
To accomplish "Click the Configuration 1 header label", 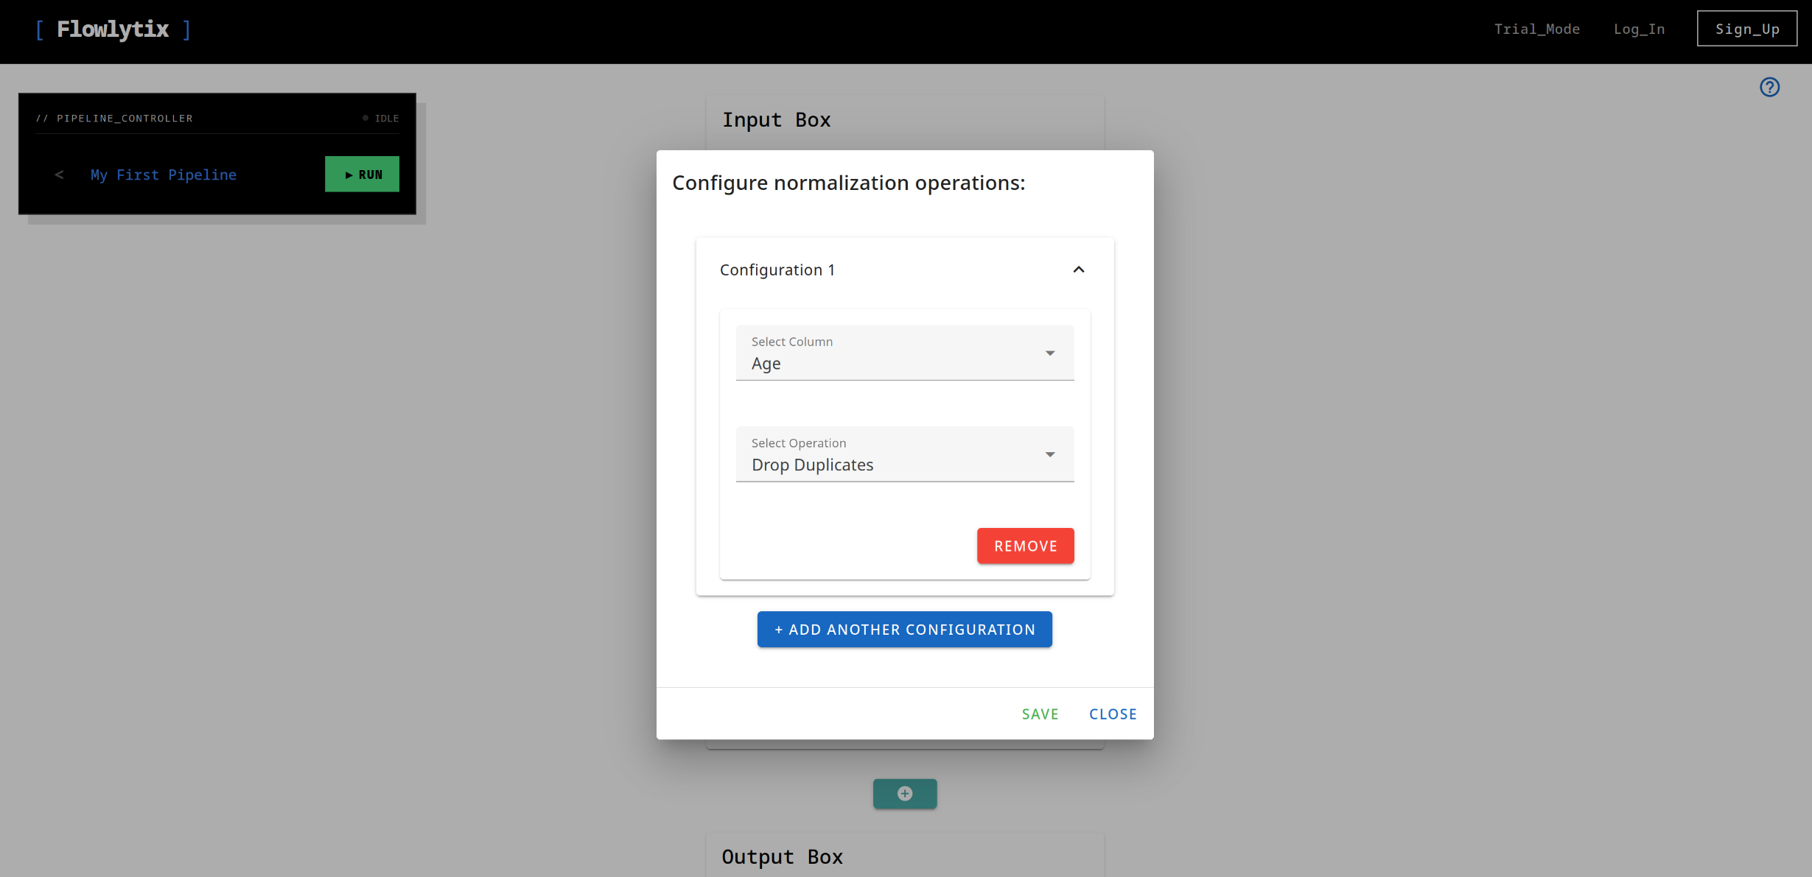I will pyautogui.click(x=777, y=270).
